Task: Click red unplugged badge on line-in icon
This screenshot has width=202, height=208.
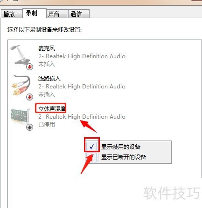Action: 29,97
